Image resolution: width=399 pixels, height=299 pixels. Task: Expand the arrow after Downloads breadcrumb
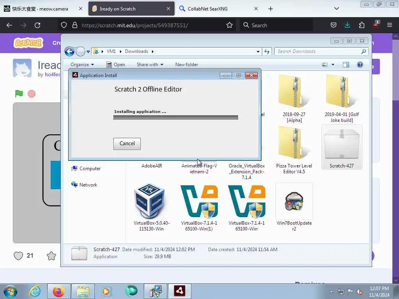tap(153, 52)
